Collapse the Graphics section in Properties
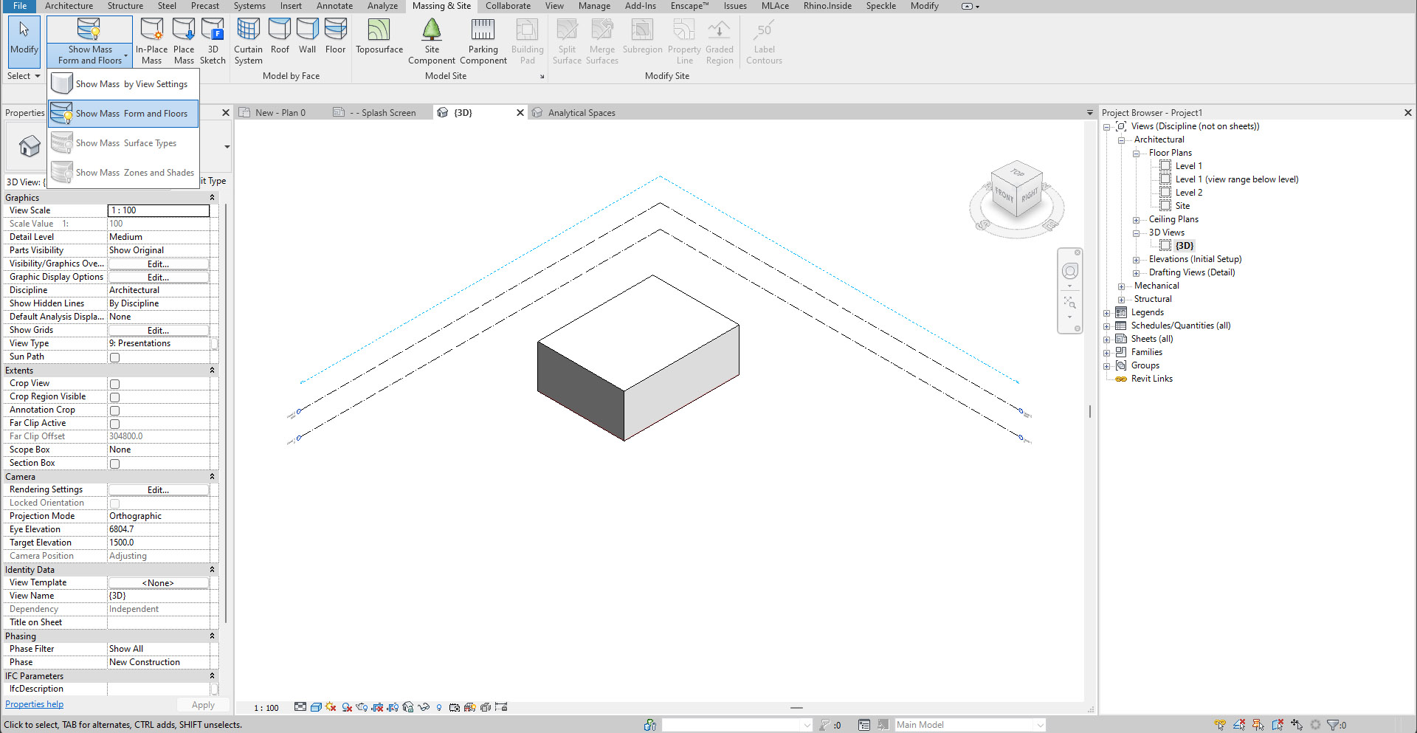This screenshot has height=733, width=1417. tap(213, 197)
